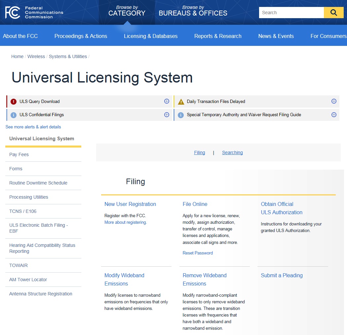
Task: Jump to Filing section anchor link
Action: tap(199, 152)
